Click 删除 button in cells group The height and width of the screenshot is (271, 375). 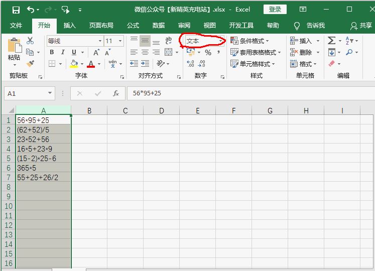click(x=301, y=52)
